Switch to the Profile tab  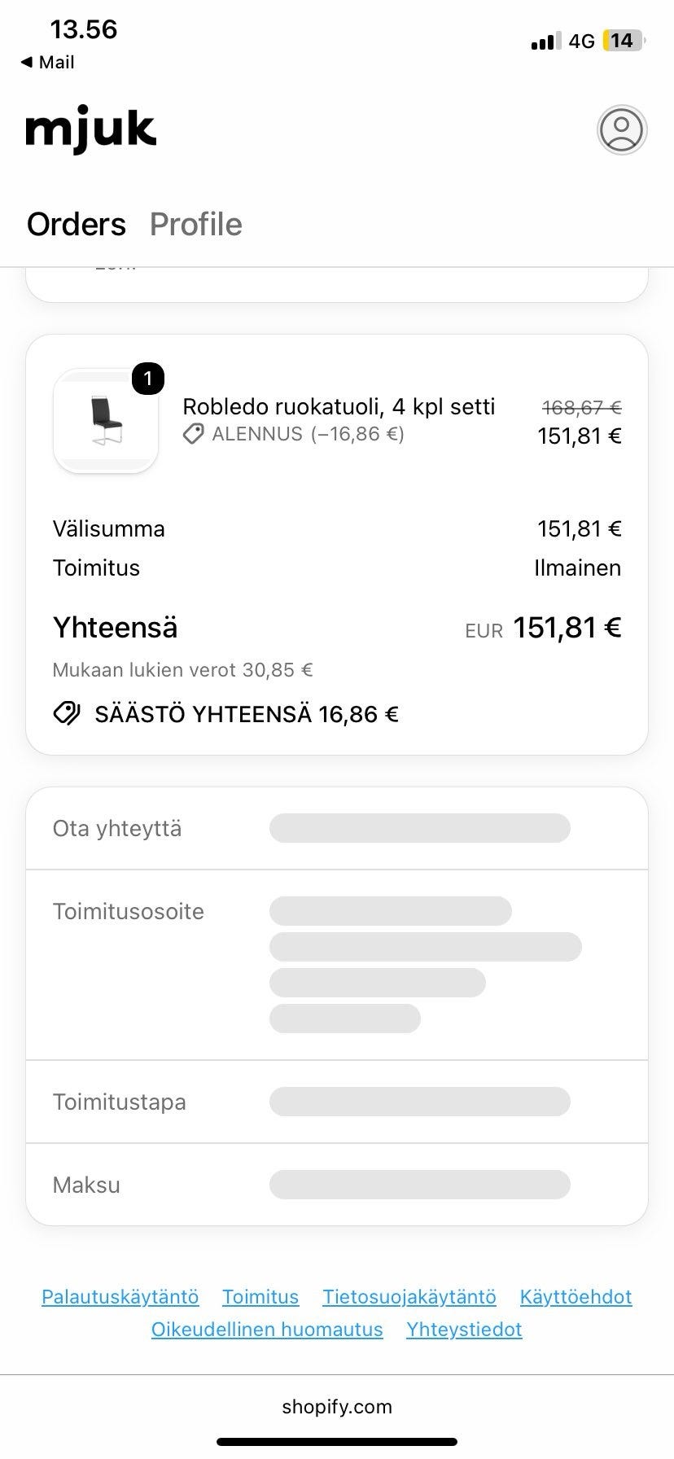(x=196, y=225)
